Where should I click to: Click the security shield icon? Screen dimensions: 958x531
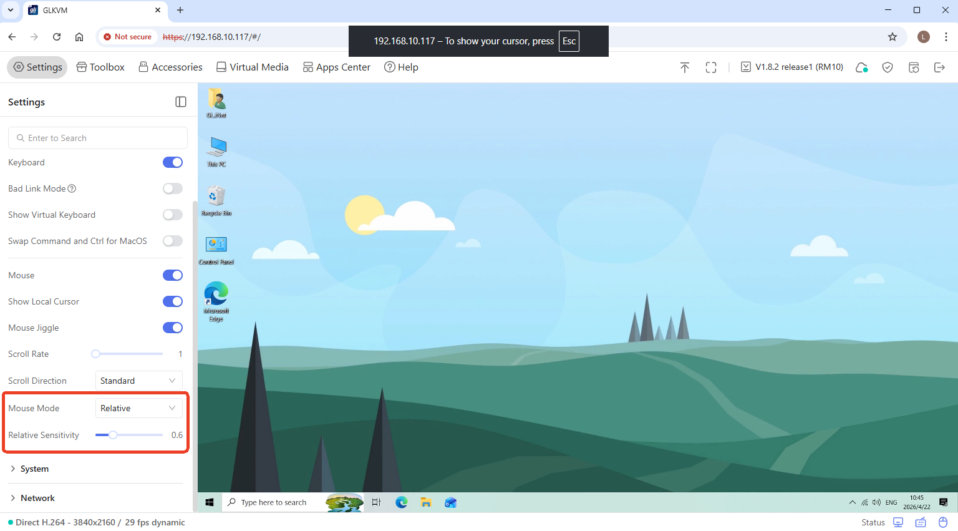(888, 67)
